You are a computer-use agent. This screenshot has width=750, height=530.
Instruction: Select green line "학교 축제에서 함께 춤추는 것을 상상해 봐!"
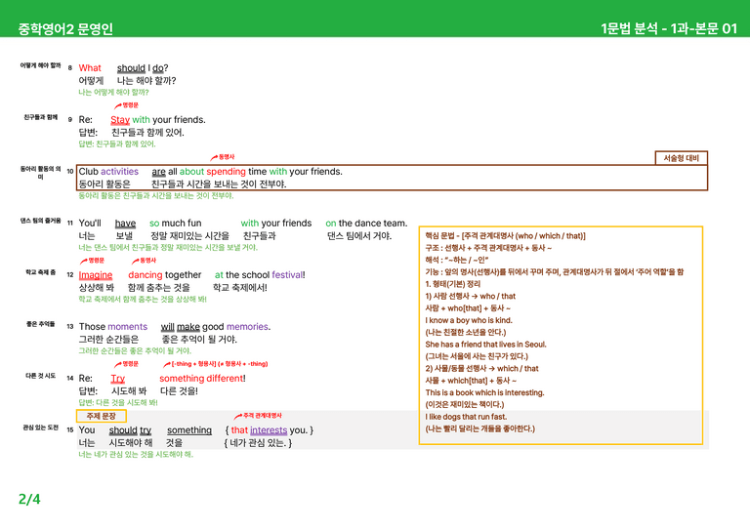(x=143, y=300)
